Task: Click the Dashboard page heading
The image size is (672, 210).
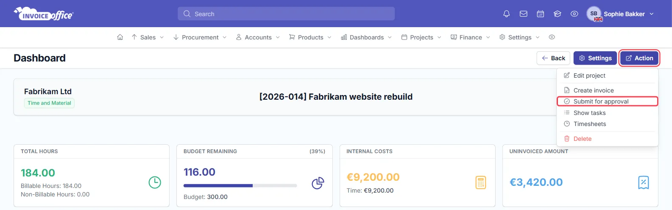Action: 39,58
